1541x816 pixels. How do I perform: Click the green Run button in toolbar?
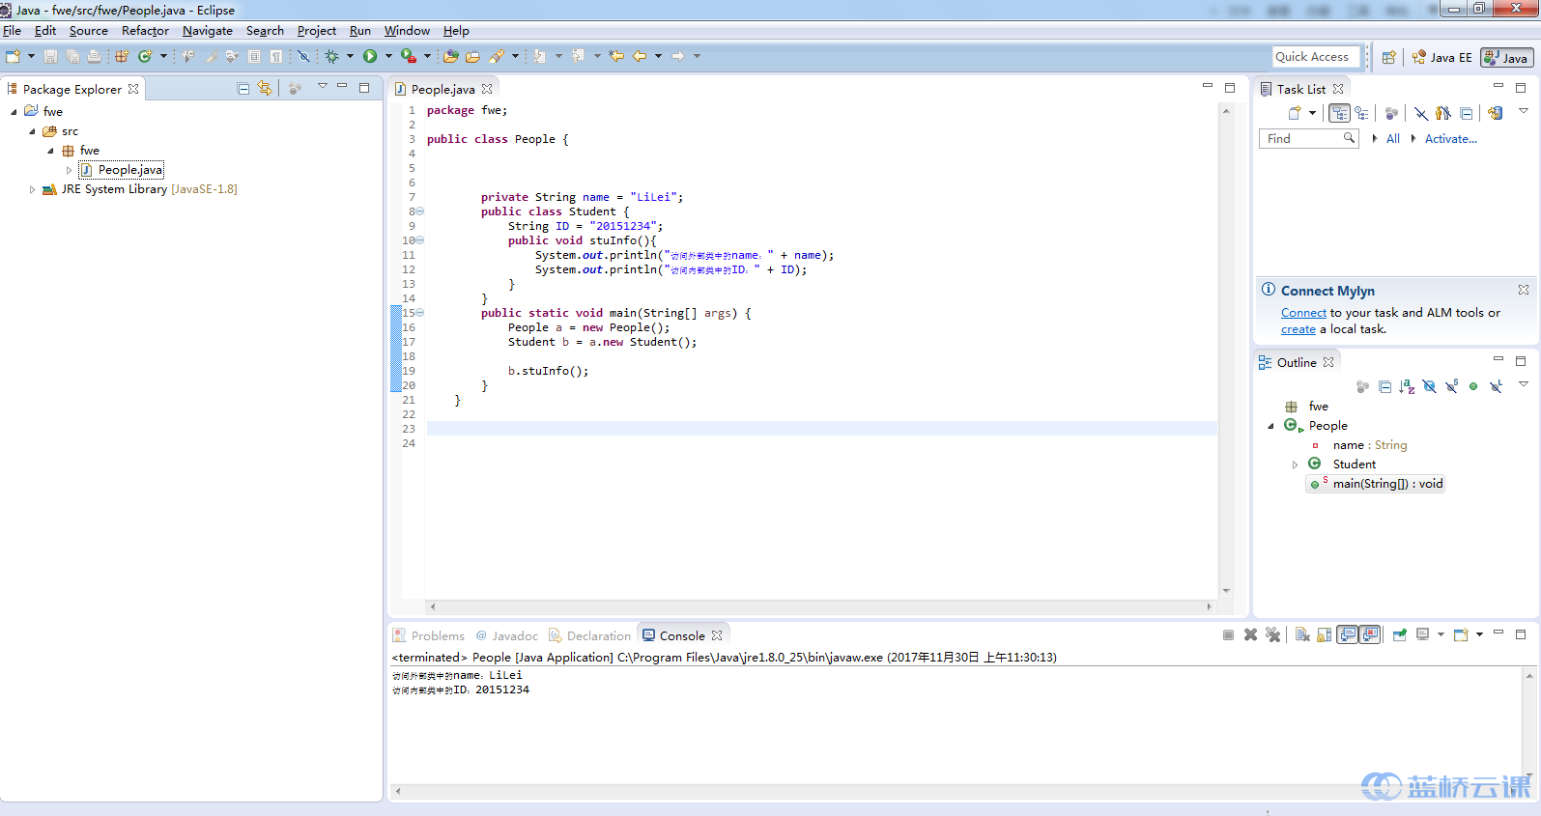[370, 57]
